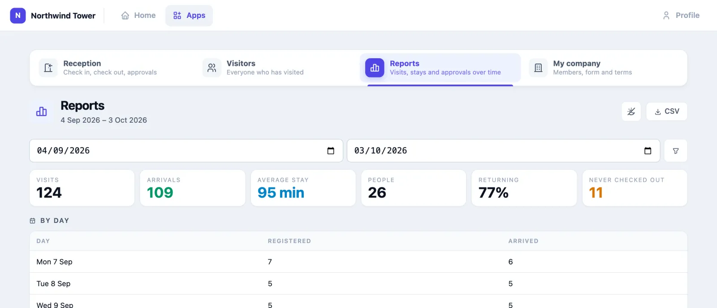Click the ARRIVED column header
Screen dimensions: 717x308
[523, 241]
